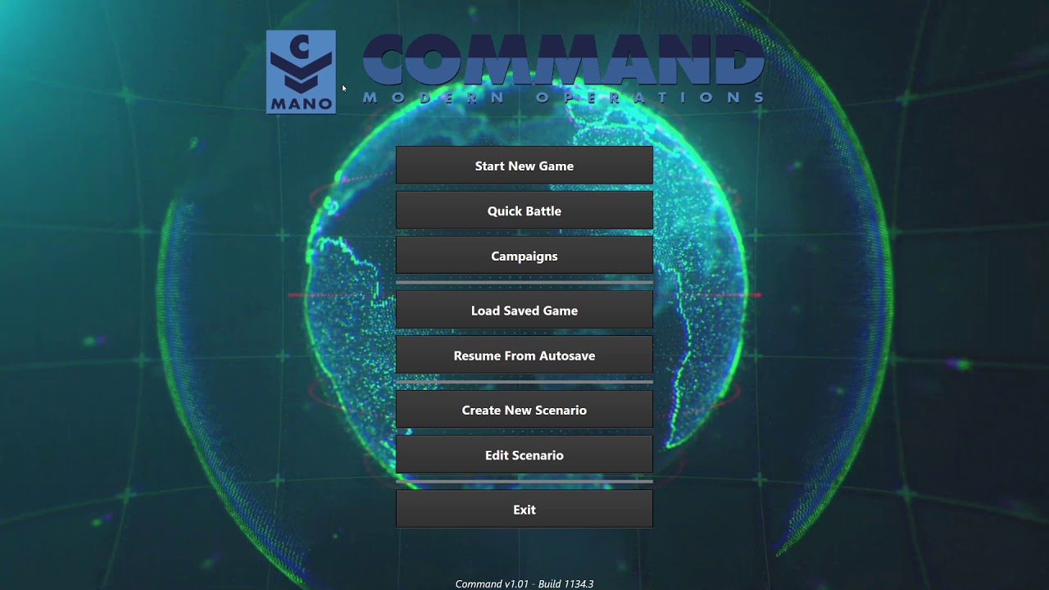This screenshot has width=1049, height=590.
Task: Click the Command v1.01 build version text
Action: tap(524, 583)
